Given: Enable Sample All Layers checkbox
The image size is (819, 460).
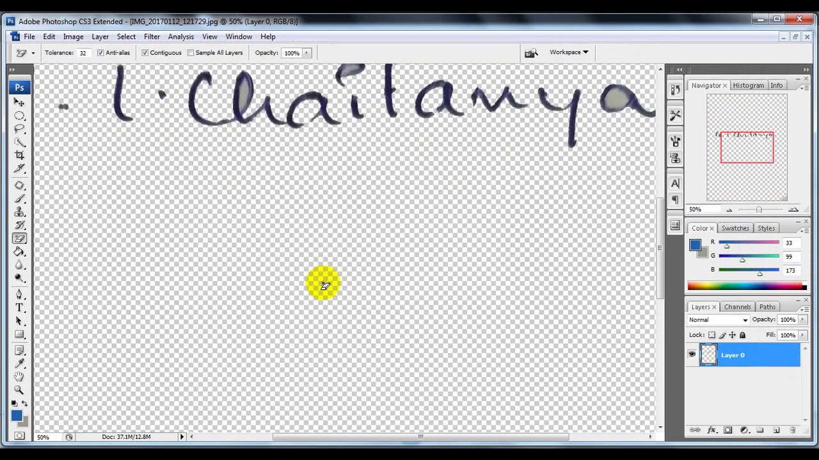Looking at the screenshot, I should [x=191, y=53].
